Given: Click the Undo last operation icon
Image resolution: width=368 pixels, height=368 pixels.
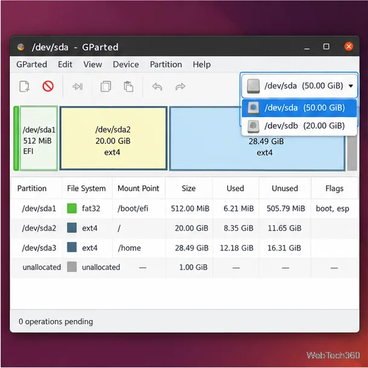Looking at the screenshot, I should 157,87.
